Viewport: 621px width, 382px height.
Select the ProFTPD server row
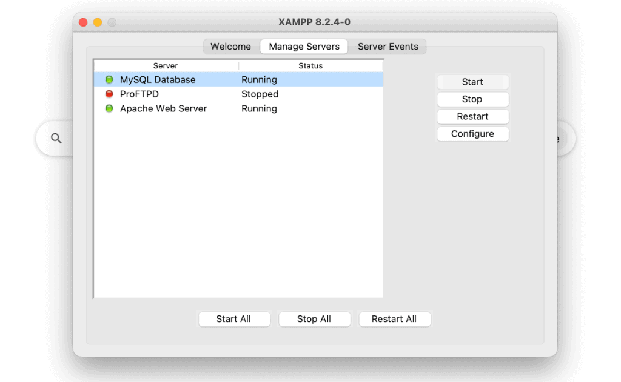(238, 94)
